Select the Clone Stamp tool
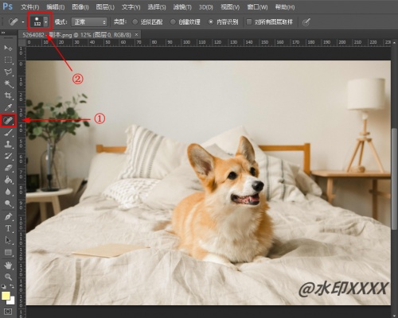This screenshot has height=318, width=398. (x=8, y=145)
